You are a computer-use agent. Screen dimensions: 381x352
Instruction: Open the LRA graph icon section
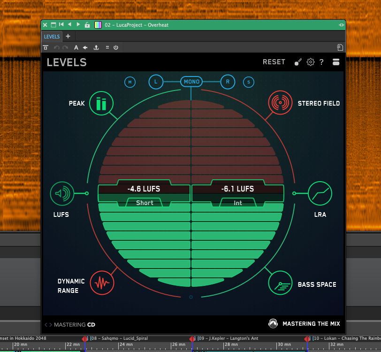click(320, 193)
